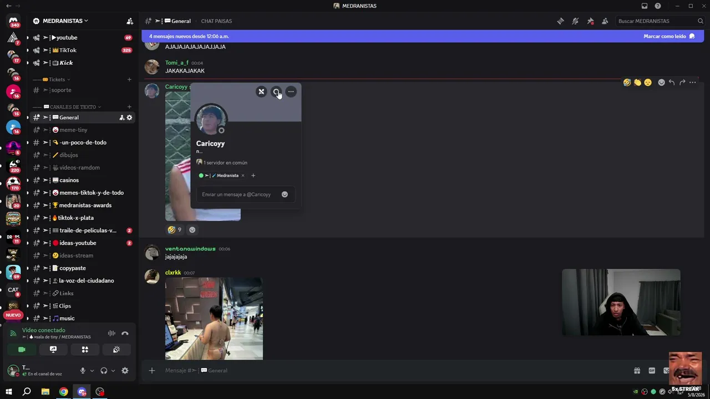Open the Kick channel
710x399 pixels.
click(x=82, y=63)
